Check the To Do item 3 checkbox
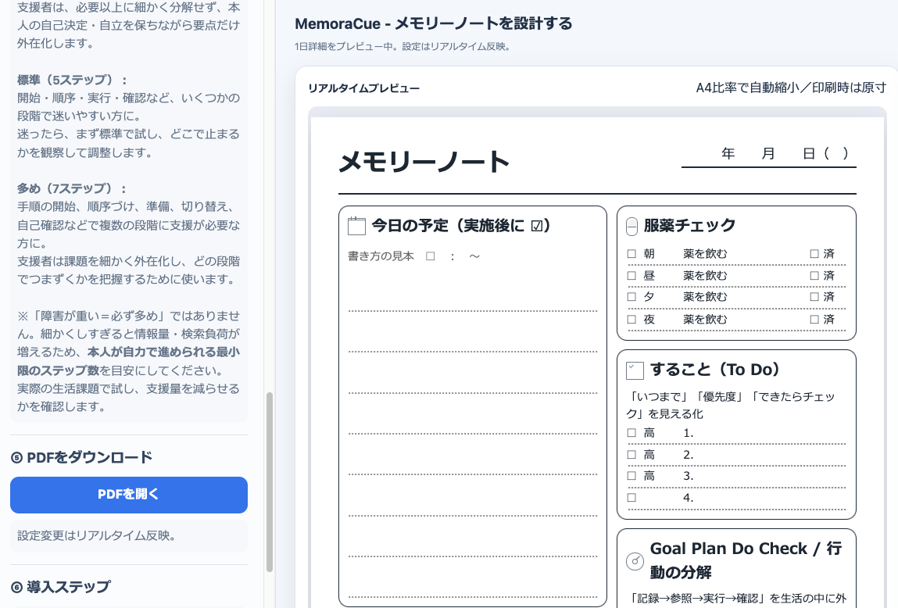This screenshot has height=608, width=898. coord(631,476)
